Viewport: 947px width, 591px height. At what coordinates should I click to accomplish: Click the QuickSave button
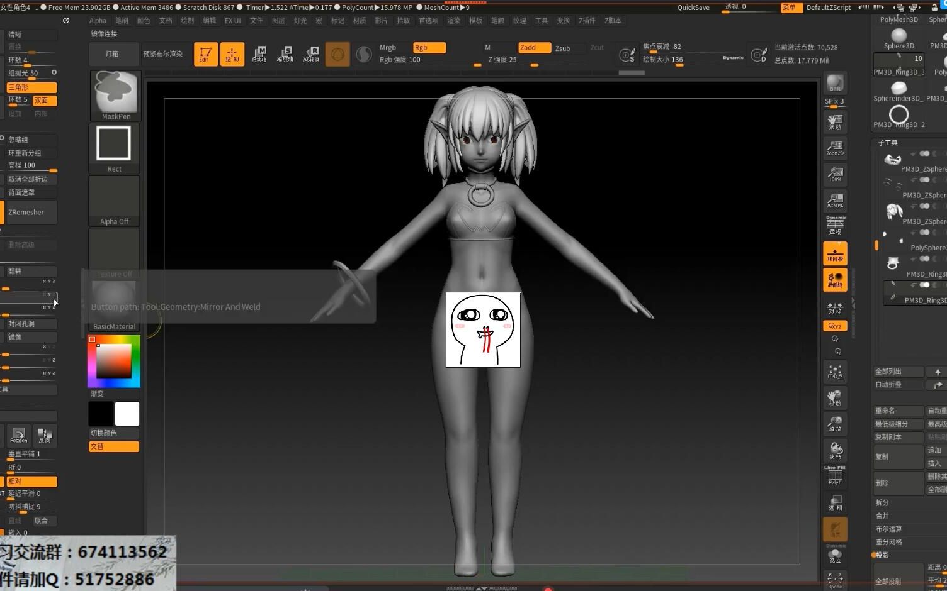point(693,8)
